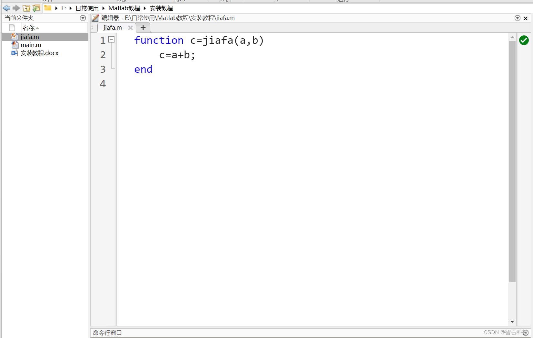
Task: Click the back navigation arrow
Action: coord(6,8)
